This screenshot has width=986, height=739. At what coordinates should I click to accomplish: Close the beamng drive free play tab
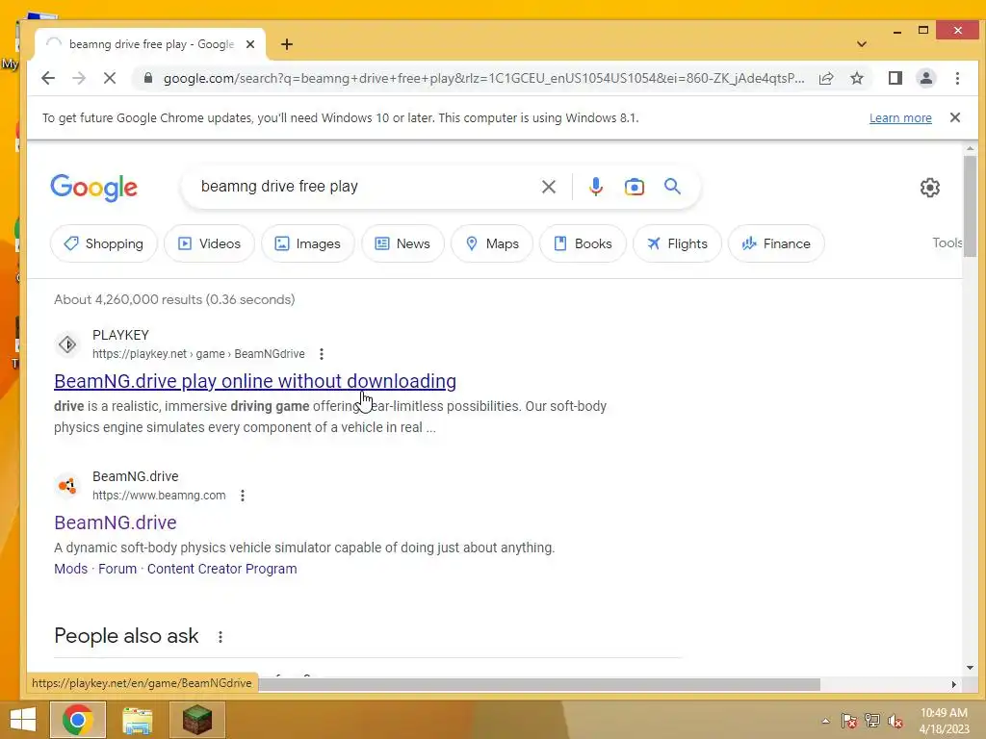[x=250, y=44]
